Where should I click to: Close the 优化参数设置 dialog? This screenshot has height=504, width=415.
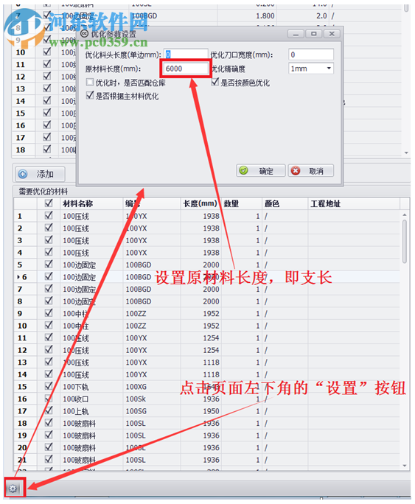(332, 34)
